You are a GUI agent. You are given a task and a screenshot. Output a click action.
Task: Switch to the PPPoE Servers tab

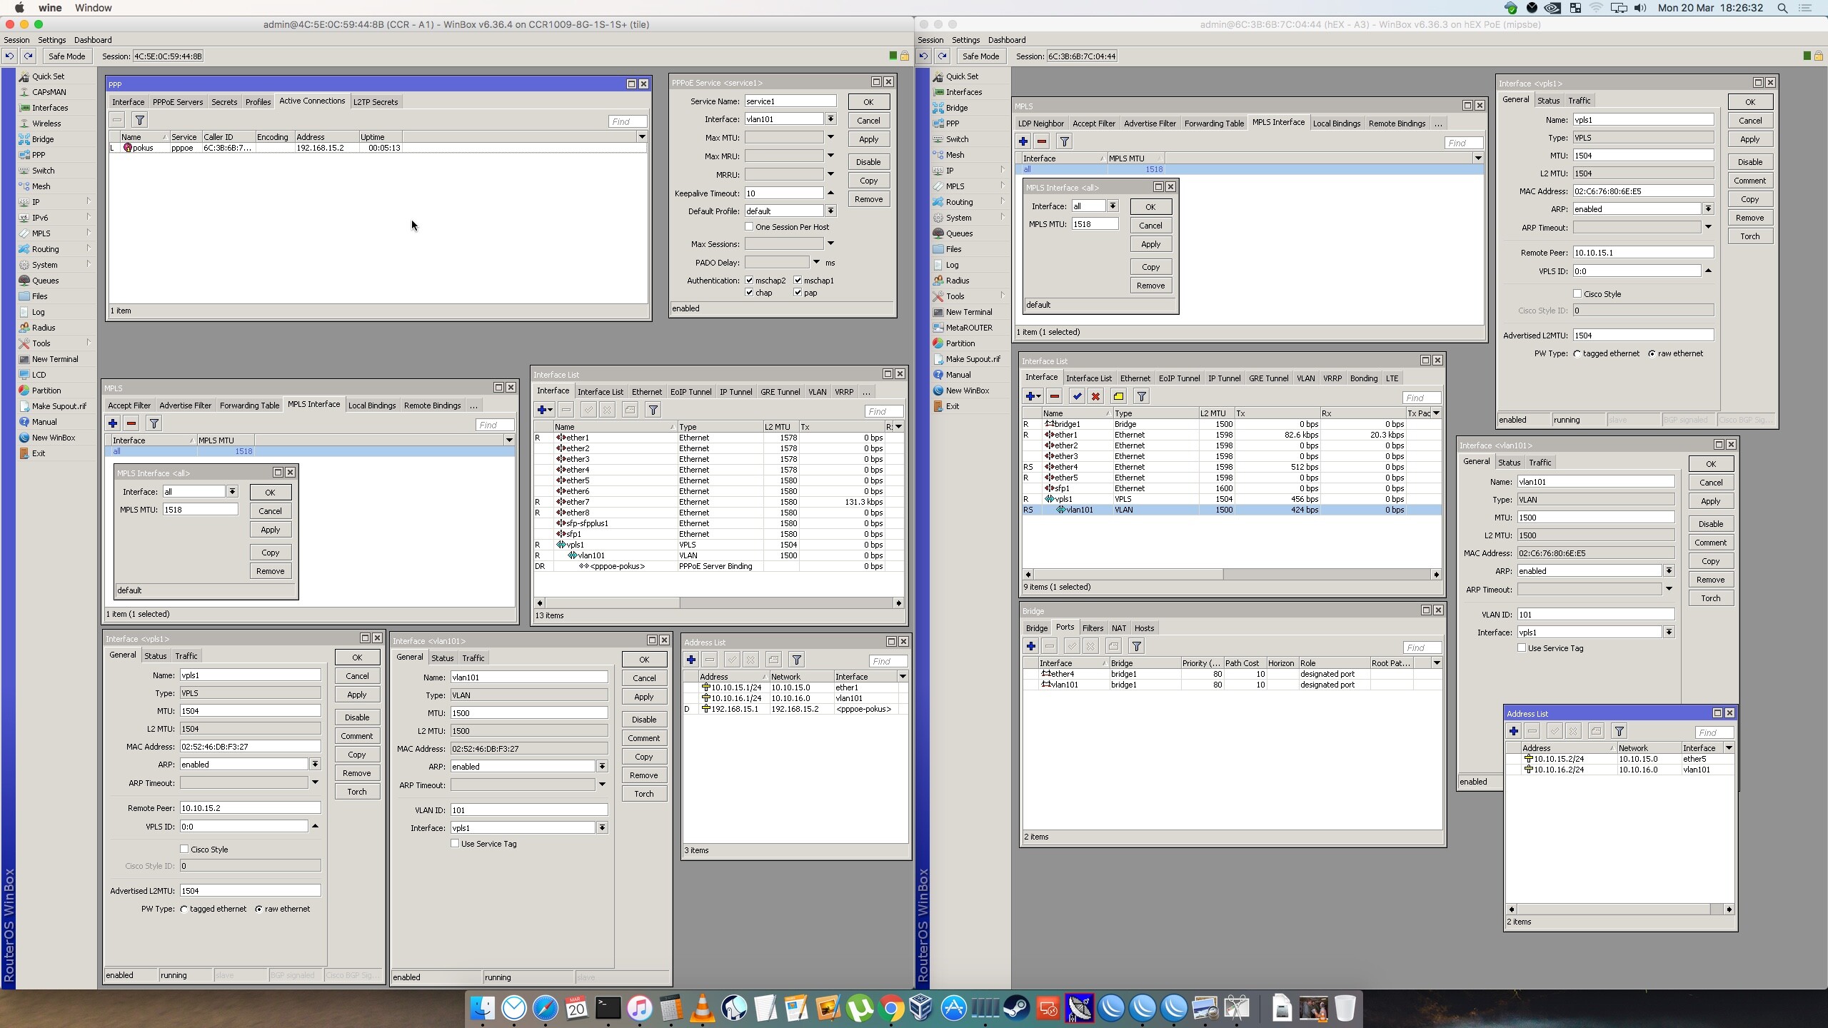(178, 102)
